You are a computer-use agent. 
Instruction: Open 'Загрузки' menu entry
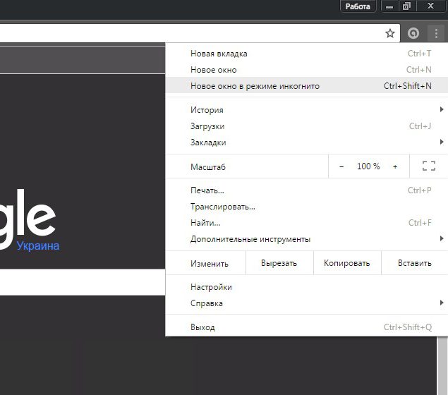click(x=307, y=126)
